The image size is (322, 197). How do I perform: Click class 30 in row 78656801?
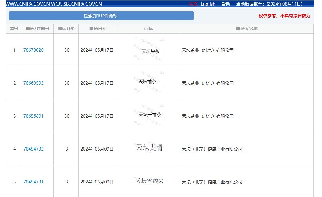[x=67, y=116]
